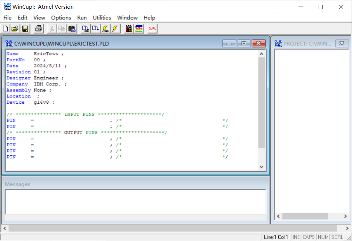
Task: Open the device library chip icon
Action: (129, 29)
